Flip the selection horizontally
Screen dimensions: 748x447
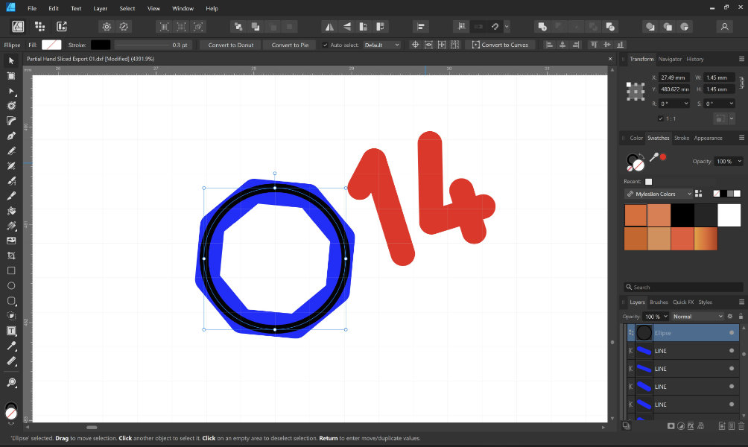[329, 27]
